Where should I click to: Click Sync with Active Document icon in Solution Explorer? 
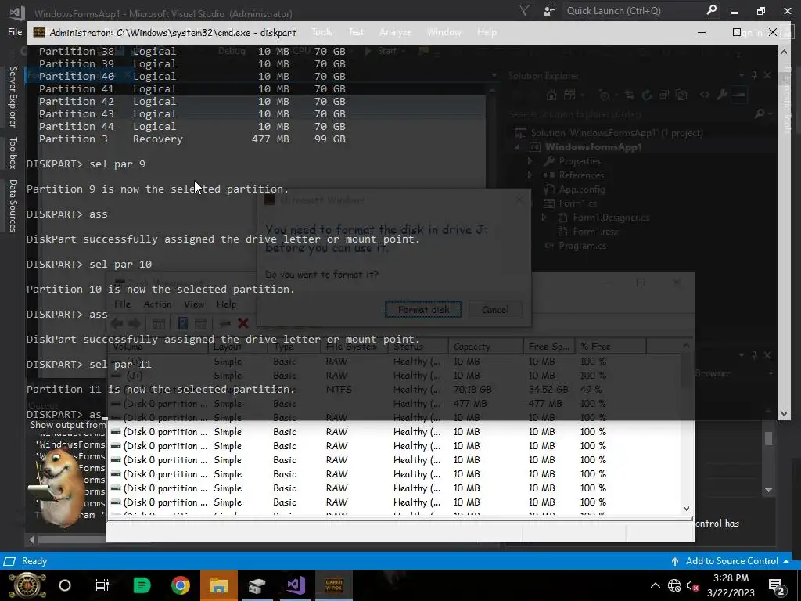pyautogui.click(x=630, y=95)
